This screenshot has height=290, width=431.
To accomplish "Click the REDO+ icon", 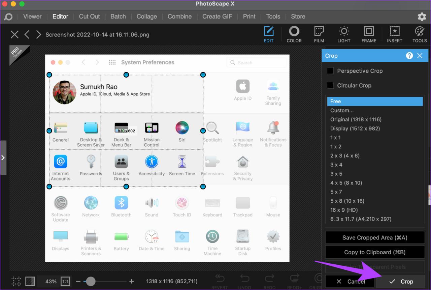I will point(294,281).
